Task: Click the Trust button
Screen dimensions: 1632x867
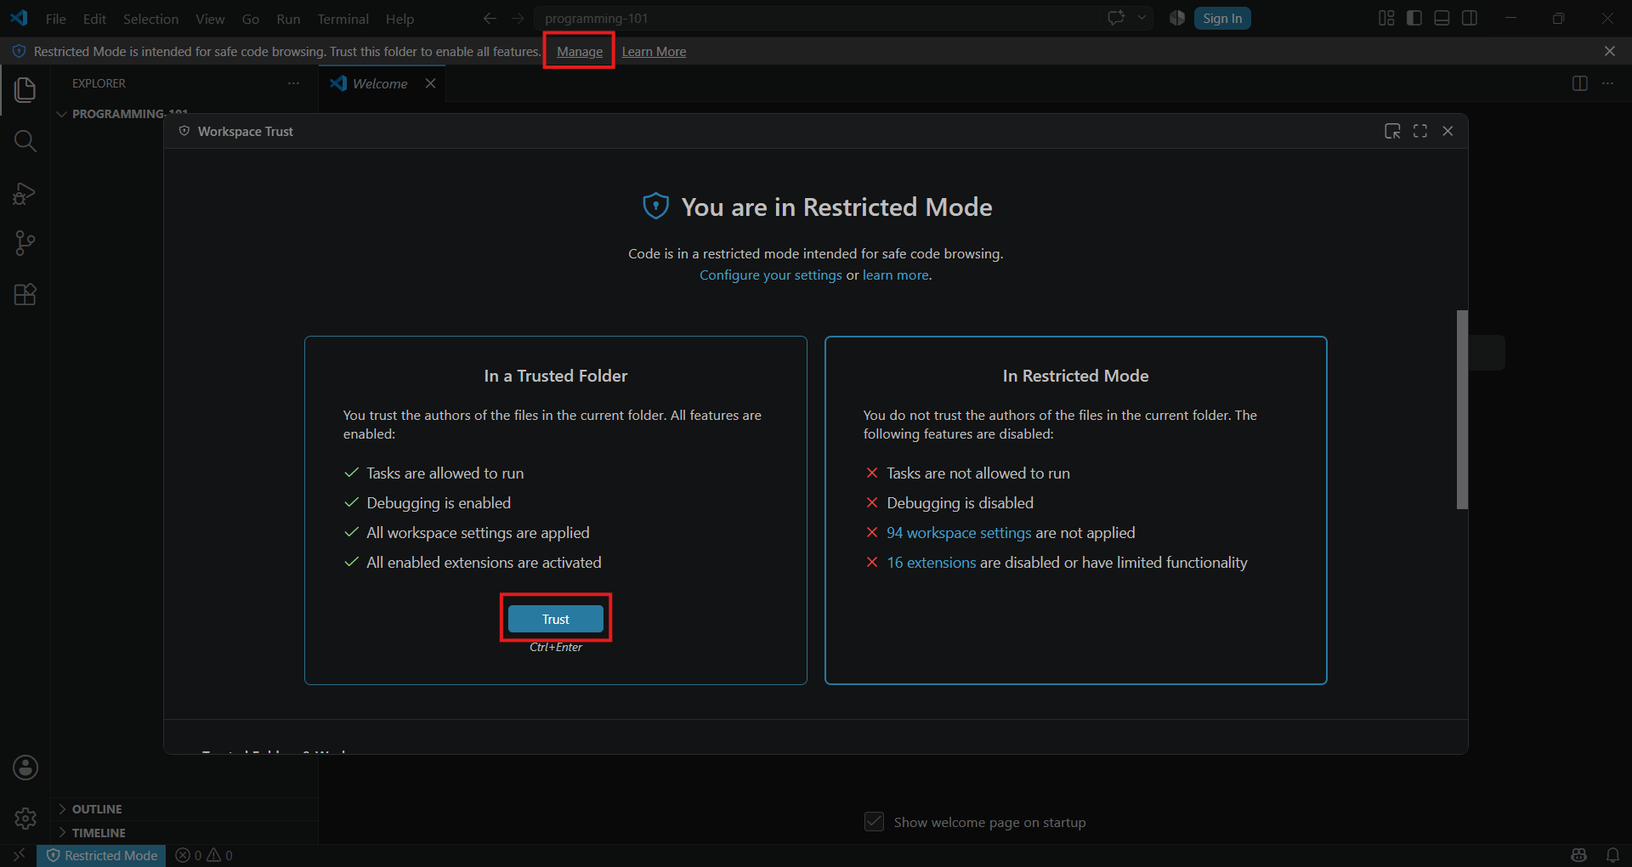Action: click(556, 619)
